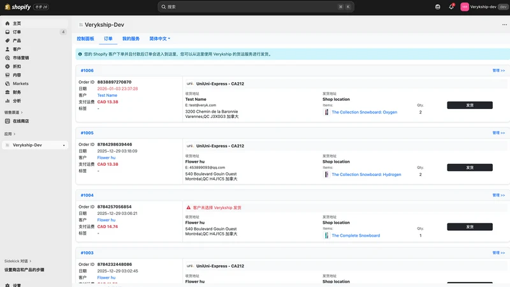Open Flower hu customer link in order #1005
This screenshot has height=287, width=510.
tap(106, 158)
